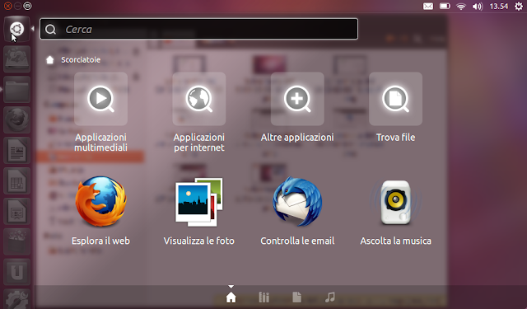This screenshot has width=527, height=309.
Task: Open the sound volume indicator
Action: point(478,6)
